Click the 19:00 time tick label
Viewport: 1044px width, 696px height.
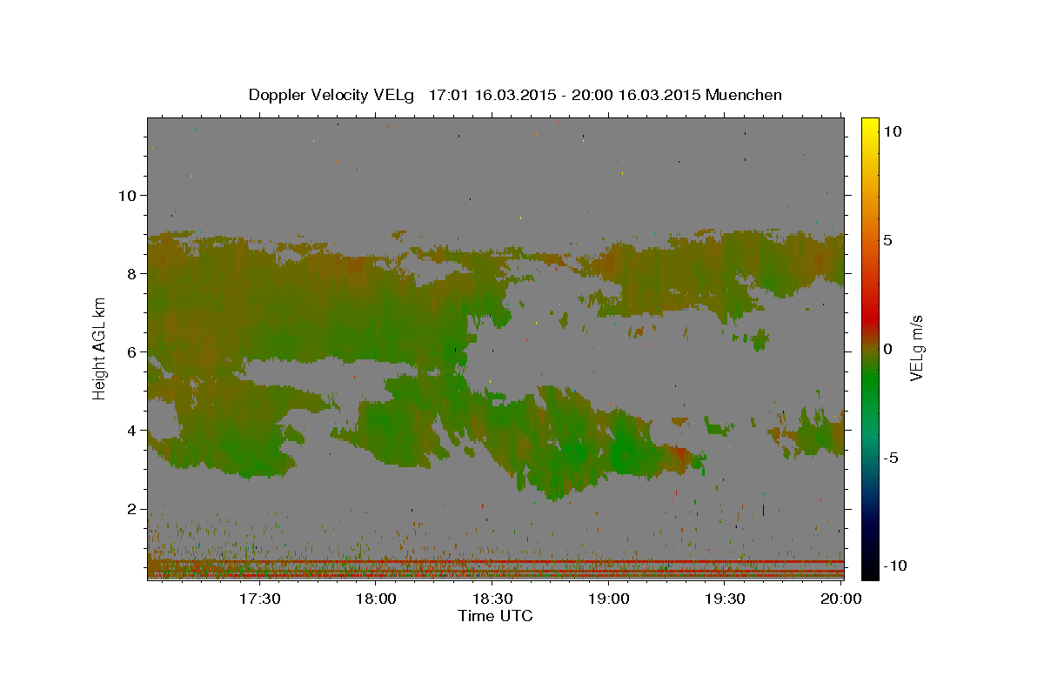pos(609,599)
